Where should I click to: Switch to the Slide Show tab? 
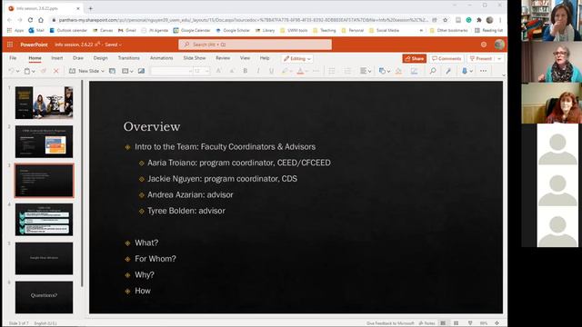195,58
